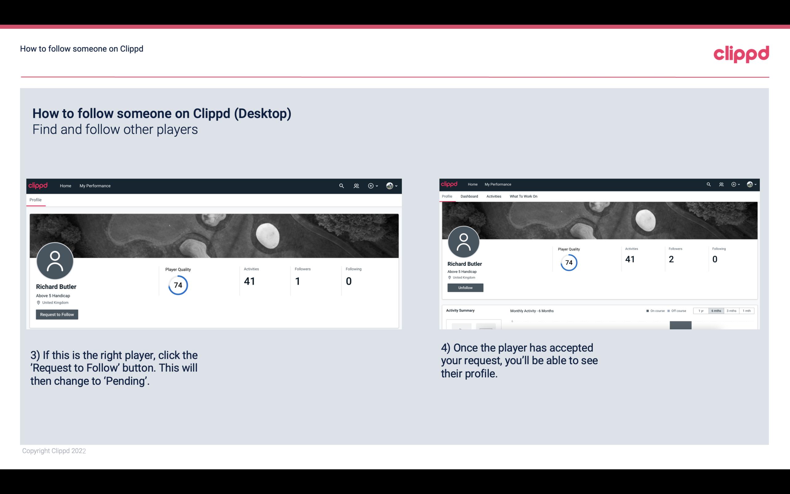790x494 pixels.
Task: Click the 'Unfollow' button on right profile
Action: pyautogui.click(x=465, y=287)
